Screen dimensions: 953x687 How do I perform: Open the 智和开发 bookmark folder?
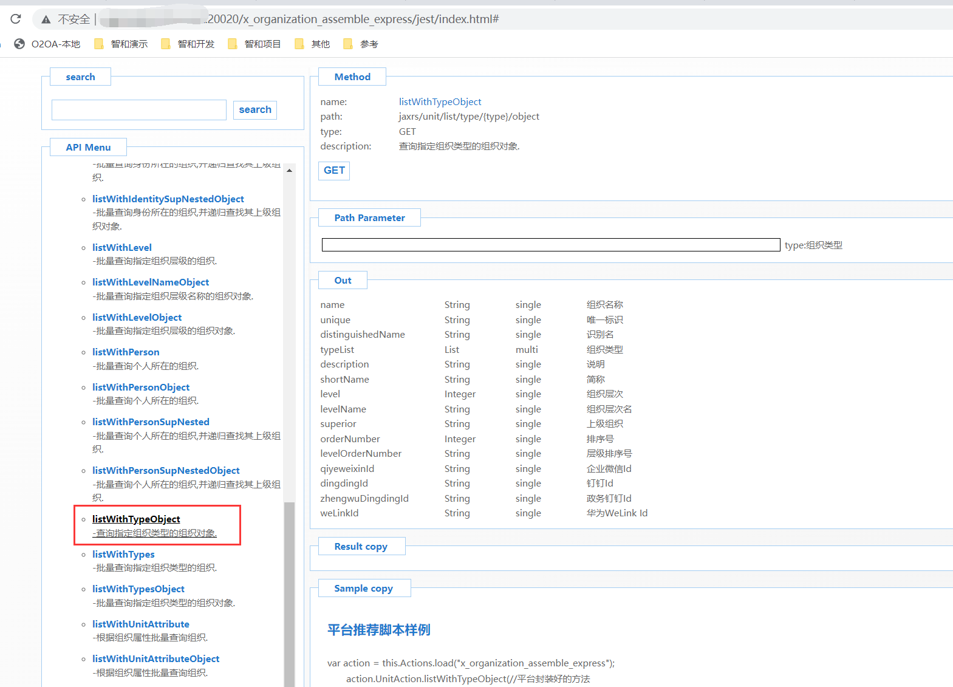coord(188,44)
